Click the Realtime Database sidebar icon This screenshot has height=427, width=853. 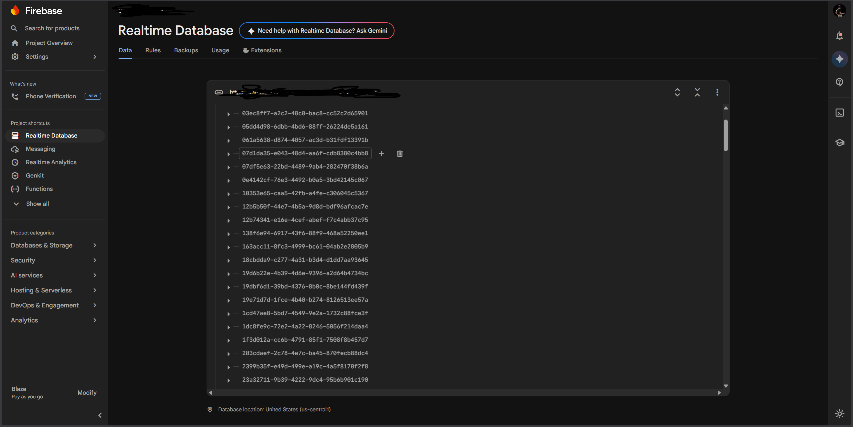pos(15,136)
